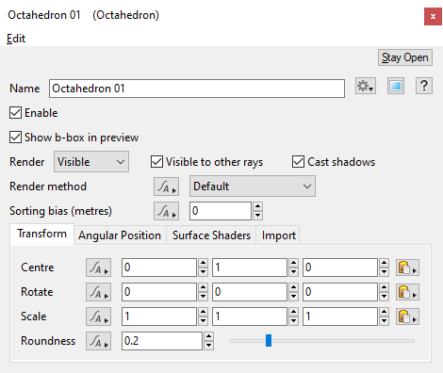The height and width of the screenshot is (373, 443).
Task: Click animation button for Roundness
Action: (98, 341)
